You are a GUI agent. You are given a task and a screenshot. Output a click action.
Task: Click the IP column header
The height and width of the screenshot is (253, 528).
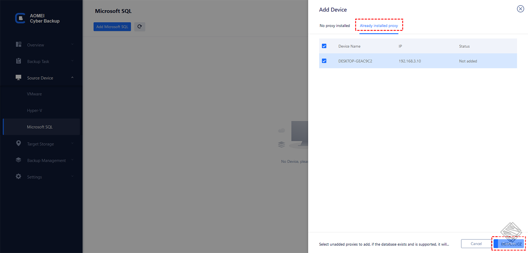[400, 46]
